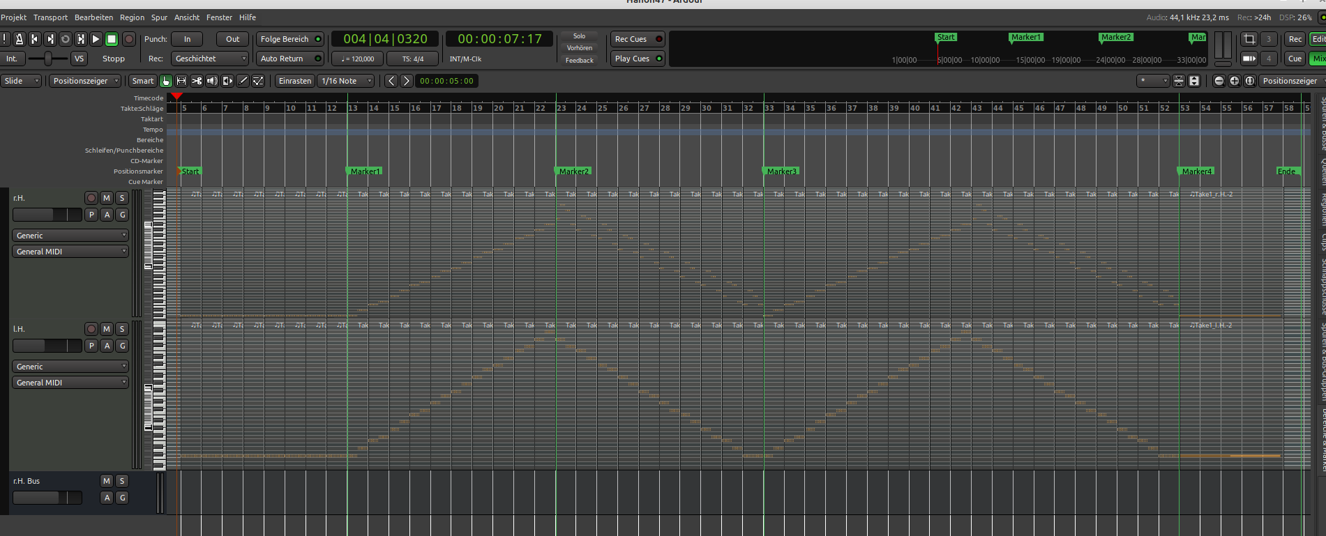1326x536 pixels.
Task: Adjust the shuttle speed slider
Action: click(x=48, y=59)
